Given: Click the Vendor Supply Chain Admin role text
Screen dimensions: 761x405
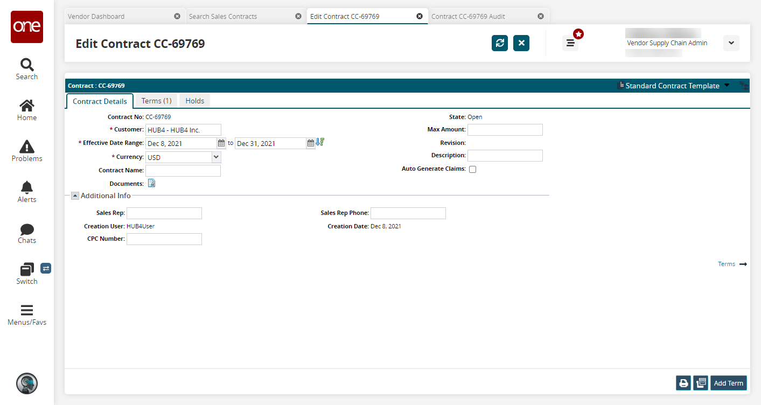Looking at the screenshot, I should coord(667,43).
